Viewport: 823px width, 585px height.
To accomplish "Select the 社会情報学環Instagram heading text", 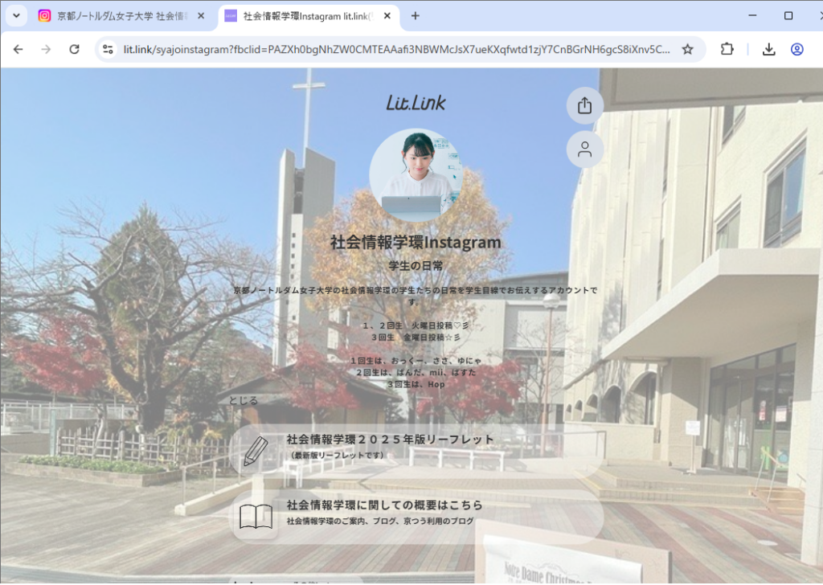I will pos(416,243).
